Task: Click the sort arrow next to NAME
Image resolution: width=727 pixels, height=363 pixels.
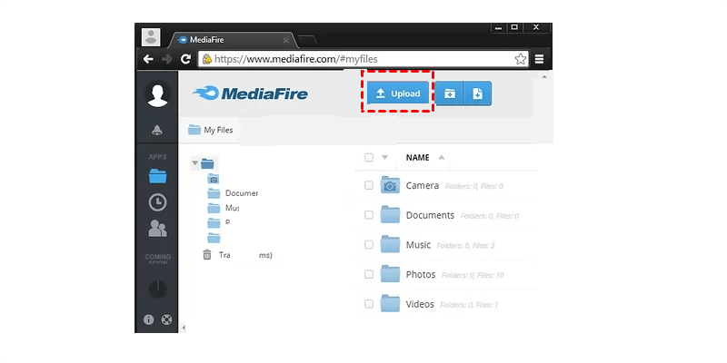Action: coord(442,157)
